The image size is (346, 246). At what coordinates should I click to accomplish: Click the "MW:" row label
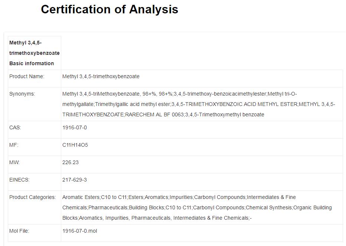[14, 162]
